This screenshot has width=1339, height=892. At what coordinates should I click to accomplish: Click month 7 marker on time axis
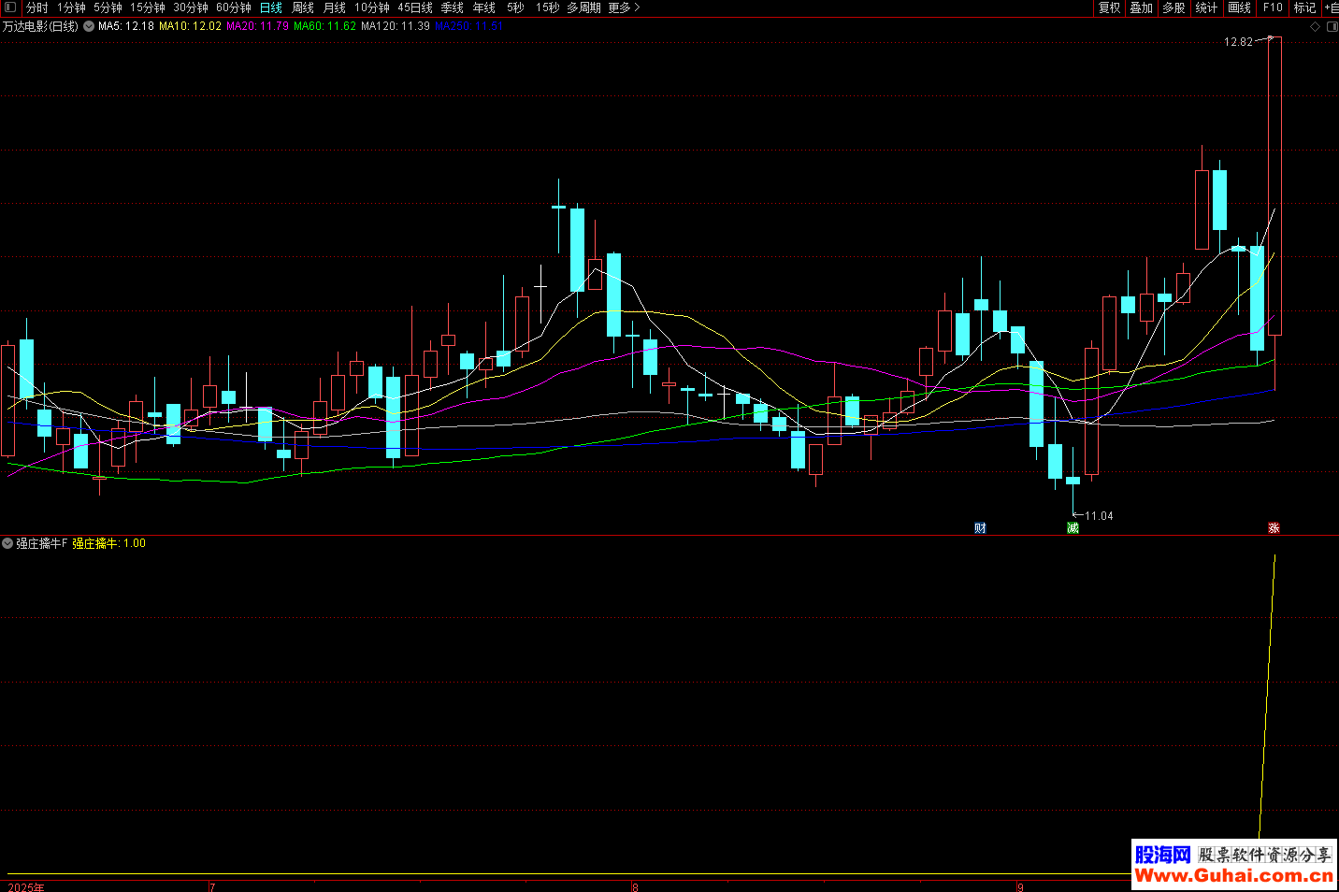tap(212, 886)
